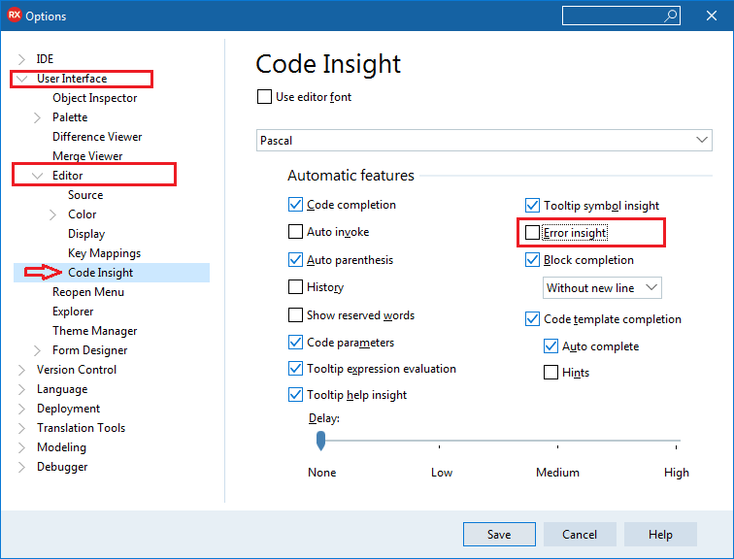Image resolution: width=734 pixels, height=559 pixels.
Task: Expand the Debugger tree node
Action: coord(21,467)
